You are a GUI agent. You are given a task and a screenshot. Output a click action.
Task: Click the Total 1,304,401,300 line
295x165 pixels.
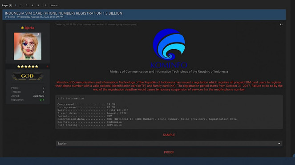click(x=93, y=110)
